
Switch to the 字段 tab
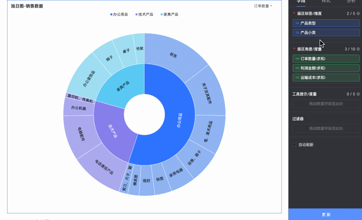click(301, 1)
